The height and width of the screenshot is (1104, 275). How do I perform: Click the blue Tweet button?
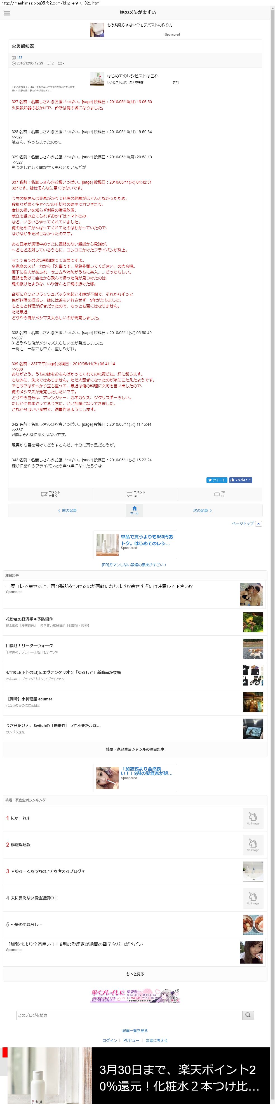coord(217,480)
